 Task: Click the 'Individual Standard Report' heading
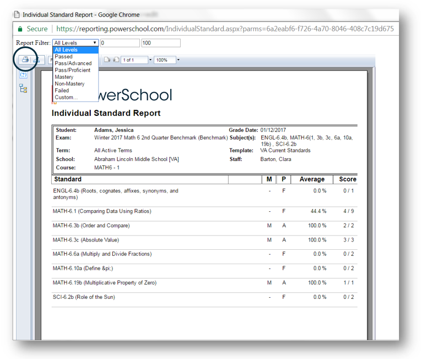pyautogui.click(x=106, y=113)
